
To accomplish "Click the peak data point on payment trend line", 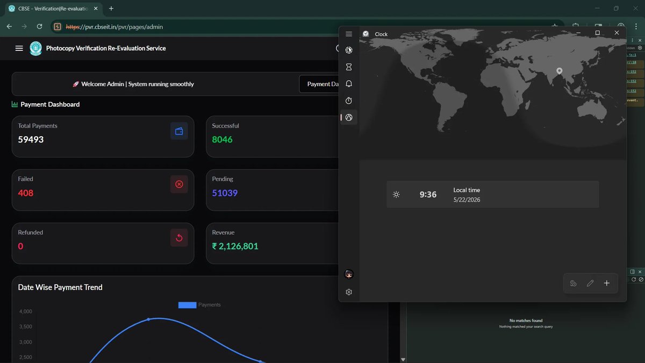I will tap(149, 319).
